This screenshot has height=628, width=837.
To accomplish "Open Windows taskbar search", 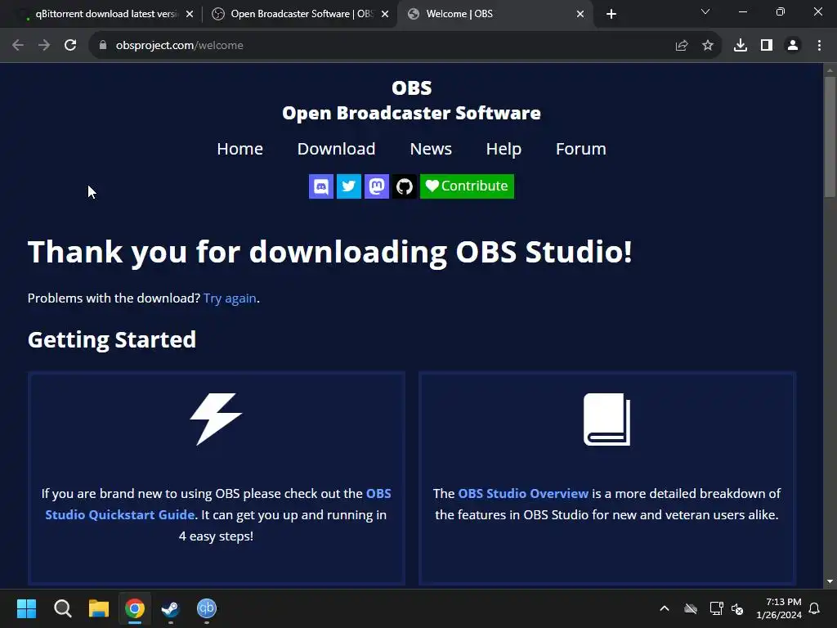I will coord(62,608).
